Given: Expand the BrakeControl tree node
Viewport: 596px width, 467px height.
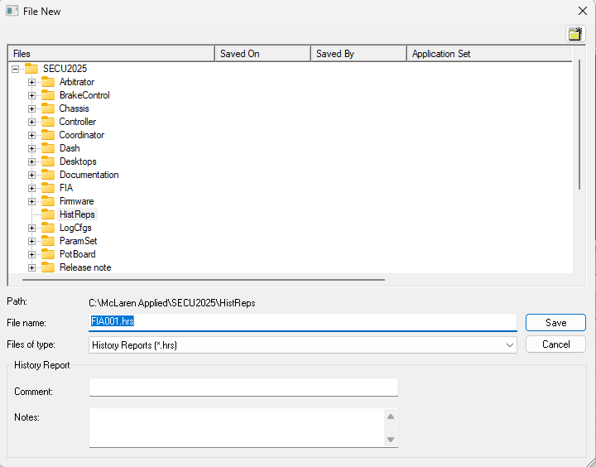Looking at the screenshot, I should click(32, 96).
